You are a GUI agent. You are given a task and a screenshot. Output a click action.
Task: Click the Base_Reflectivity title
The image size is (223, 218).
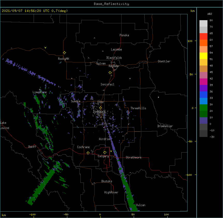[x=111, y=4]
